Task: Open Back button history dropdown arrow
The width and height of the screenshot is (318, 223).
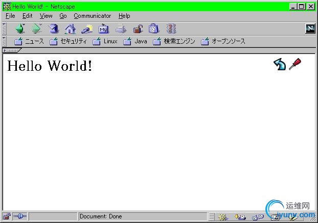Action: click(x=24, y=24)
